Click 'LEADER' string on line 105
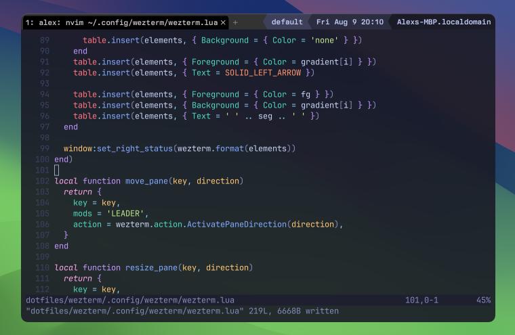 (x=125, y=214)
